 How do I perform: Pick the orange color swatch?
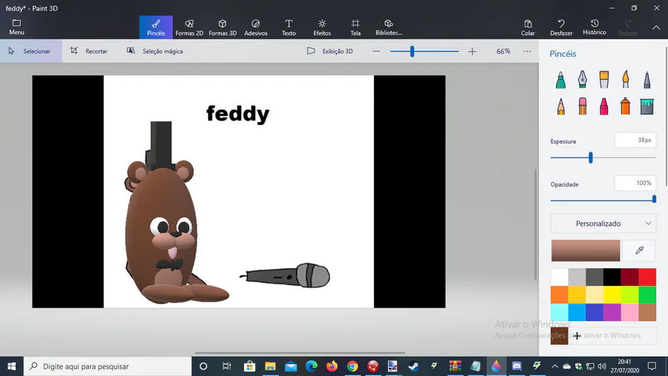pos(560,294)
